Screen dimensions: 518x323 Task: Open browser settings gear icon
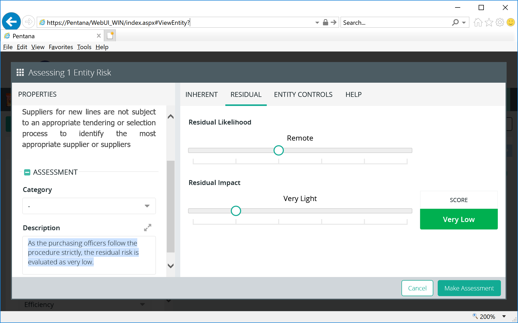500,22
